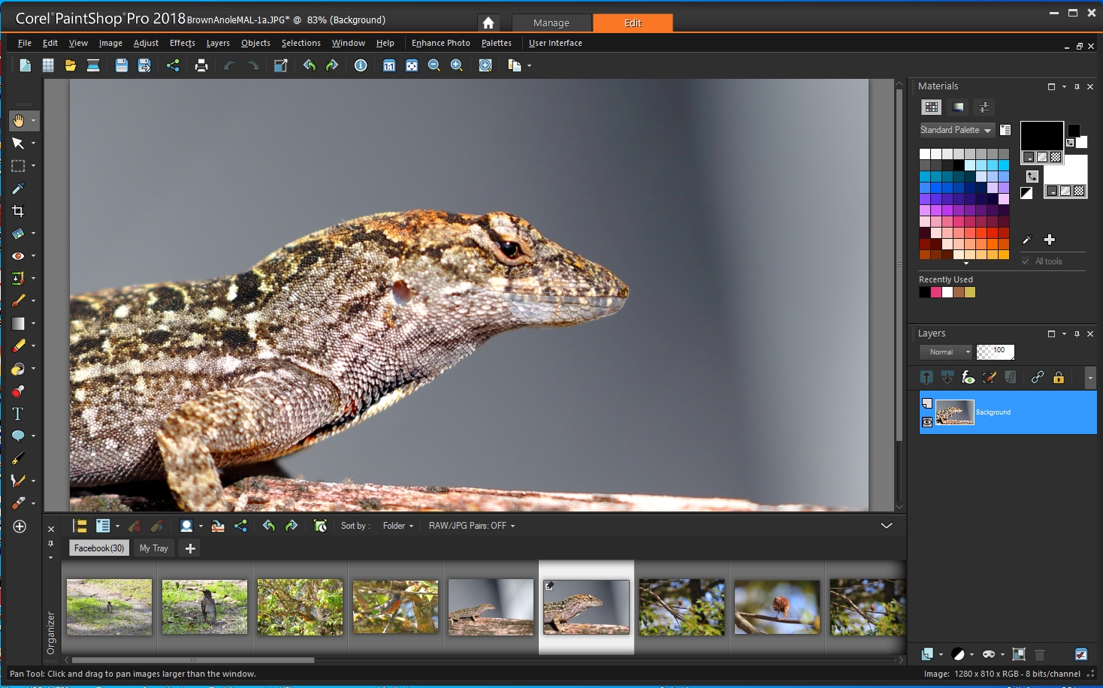Viewport: 1103px width, 688px height.
Task: Click the Enhance Photo button
Action: (x=440, y=44)
